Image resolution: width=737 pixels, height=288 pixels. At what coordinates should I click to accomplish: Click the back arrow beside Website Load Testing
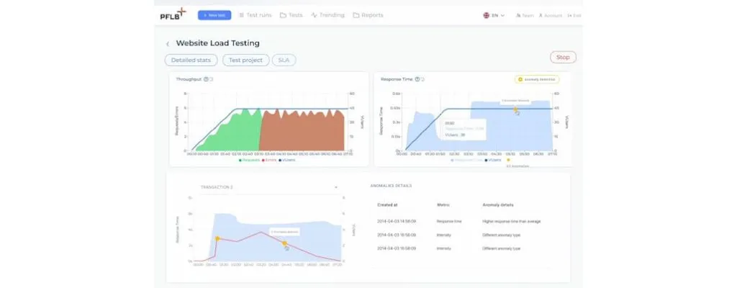click(168, 44)
